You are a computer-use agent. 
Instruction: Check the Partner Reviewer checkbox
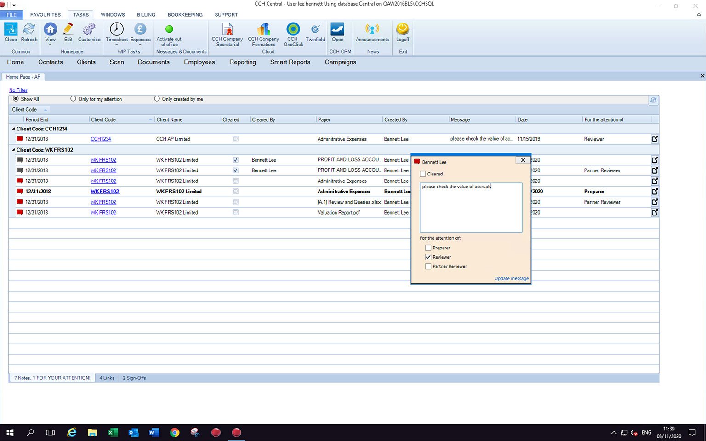[x=428, y=266]
